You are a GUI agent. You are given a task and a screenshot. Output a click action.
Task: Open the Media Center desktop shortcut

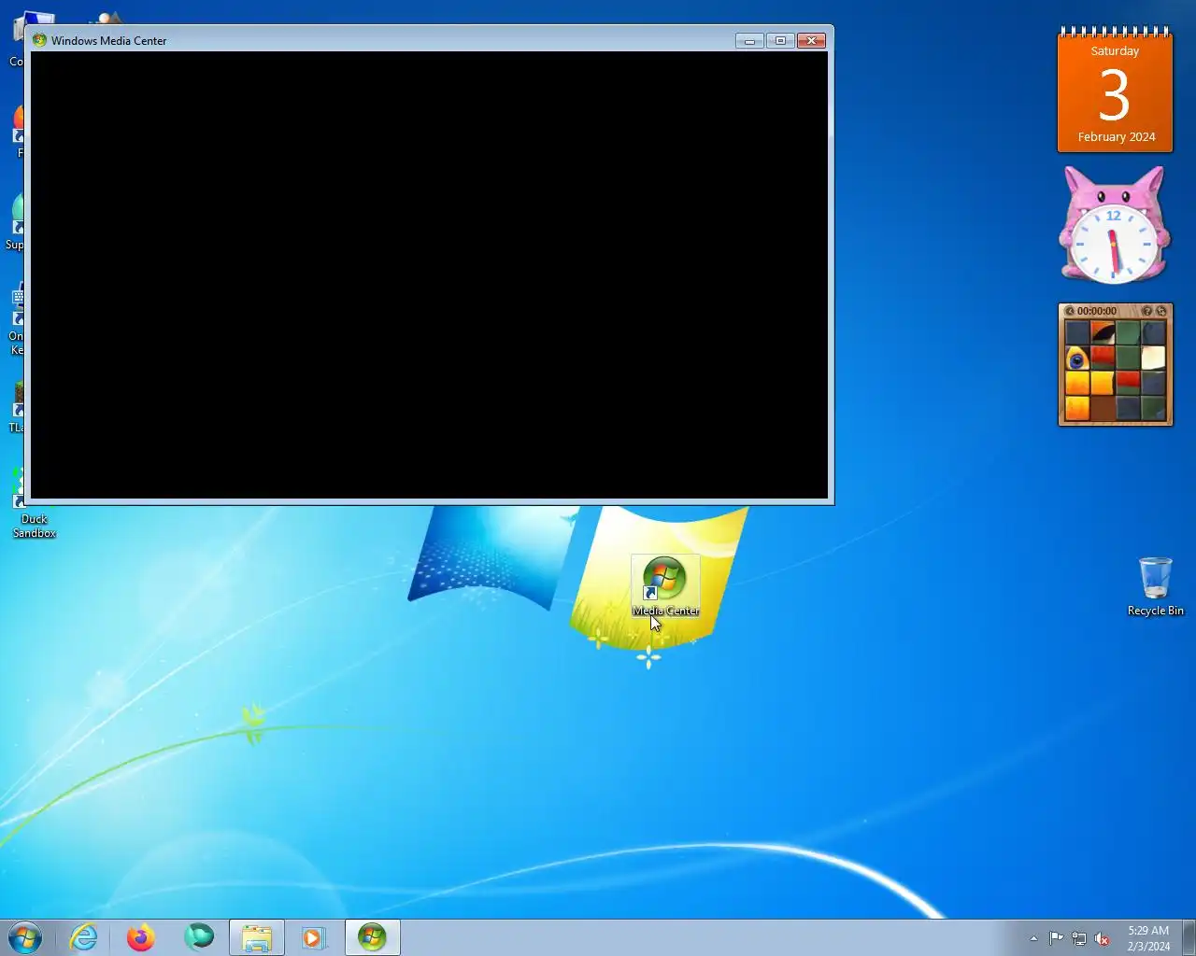click(664, 586)
